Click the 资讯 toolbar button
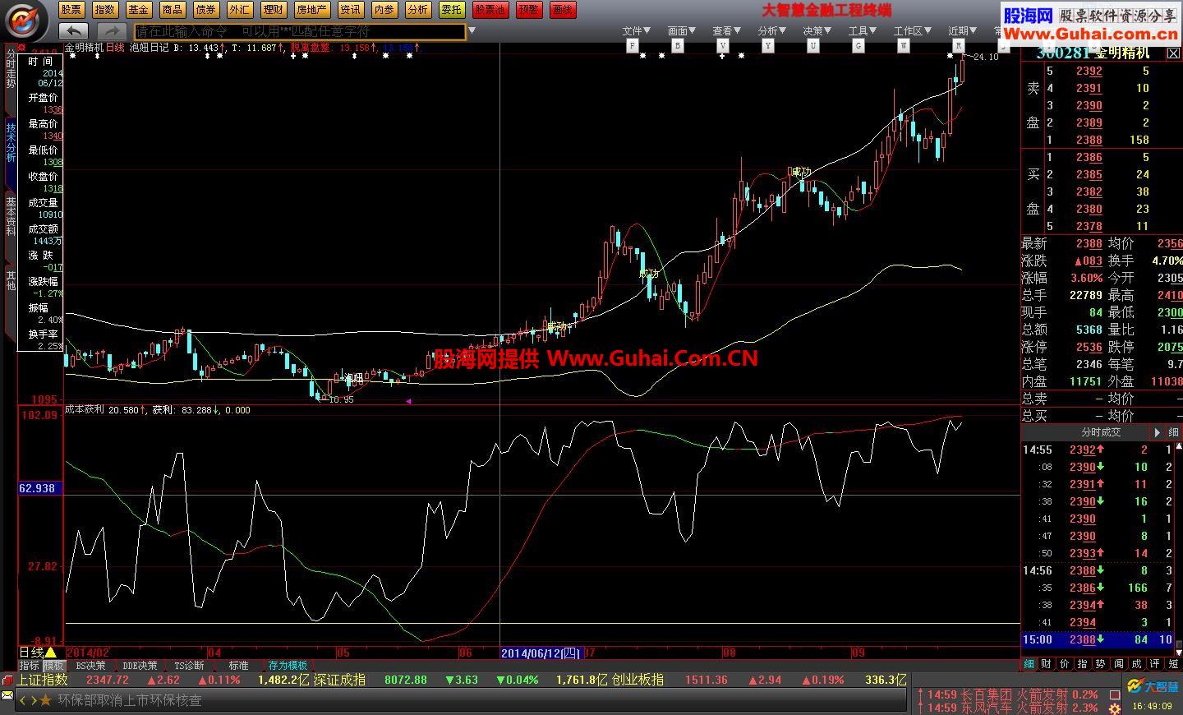Screen dimensions: 1183x715 click(x=350, y=10)
